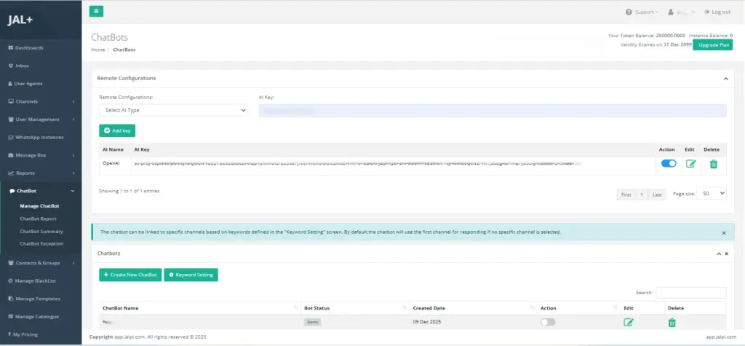
Task: Sort by Bot Status column
Action: click(x=355, y=308)
